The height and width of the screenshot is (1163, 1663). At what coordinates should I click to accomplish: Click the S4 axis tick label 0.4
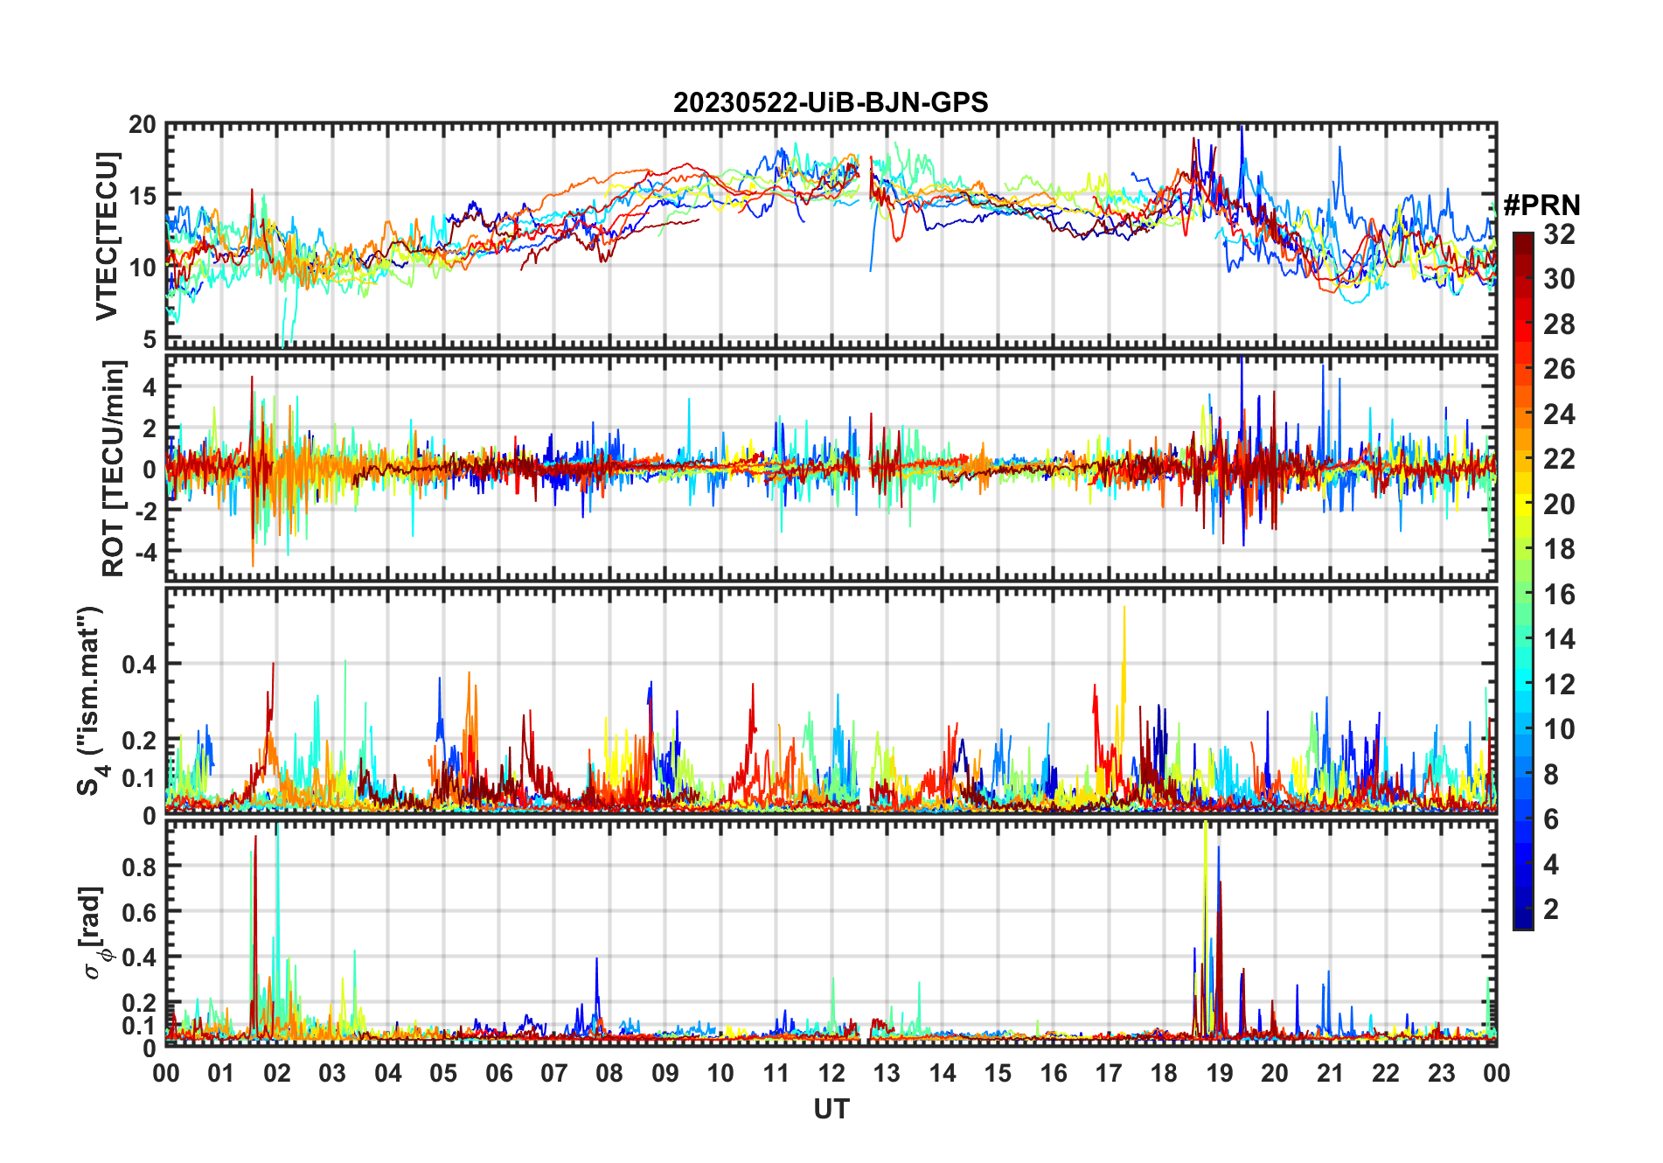point(139,665)
